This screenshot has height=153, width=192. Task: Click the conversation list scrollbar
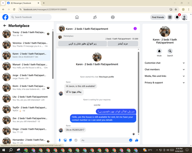(x=53, y=55)
